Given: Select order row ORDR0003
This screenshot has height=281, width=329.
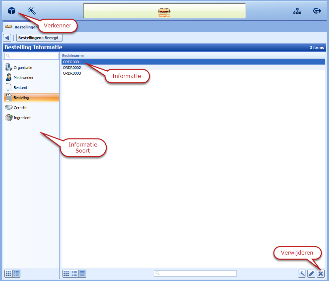Looking at the screenshot, I should (x=193, y=73).
